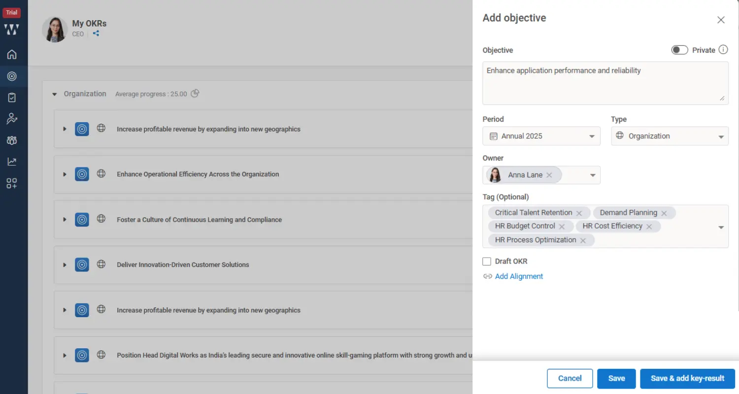Open the analytics chart icon in sidebar

click(x=12, y=162)
